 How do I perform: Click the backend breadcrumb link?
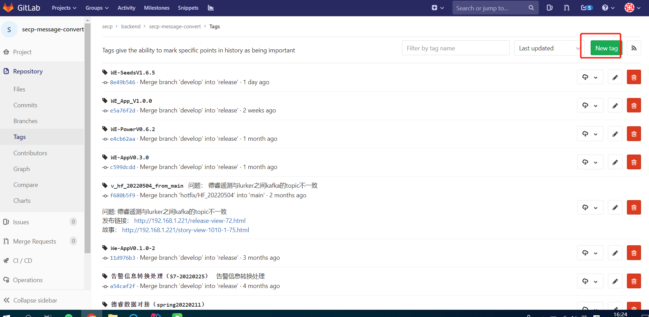[131, 27]
